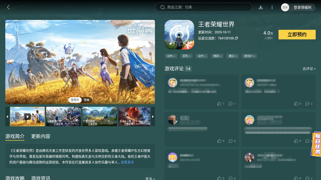Click the 王者荣耀世界 game icon
This screenshot has height=180, width=321.
(x=179, y=35)
